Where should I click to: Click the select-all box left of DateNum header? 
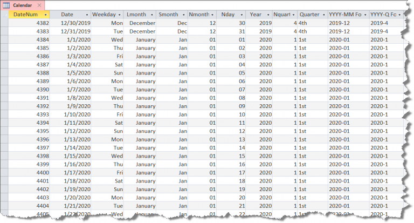point(4,15)
